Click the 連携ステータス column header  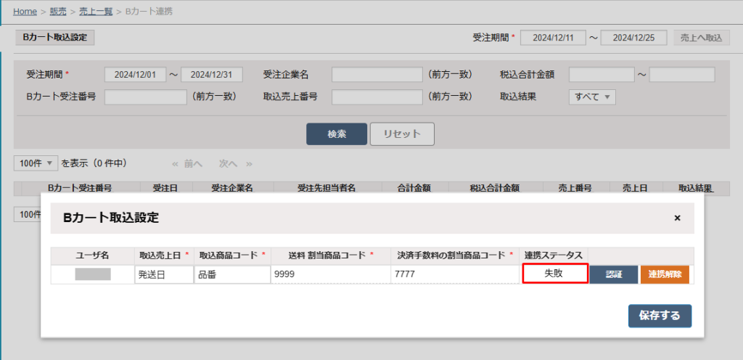554,255
